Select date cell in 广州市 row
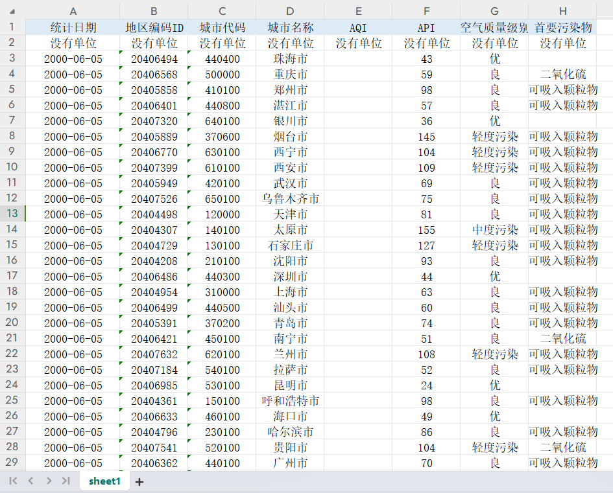Viewport: 613px width, 493px height. (x=73, y=463)
